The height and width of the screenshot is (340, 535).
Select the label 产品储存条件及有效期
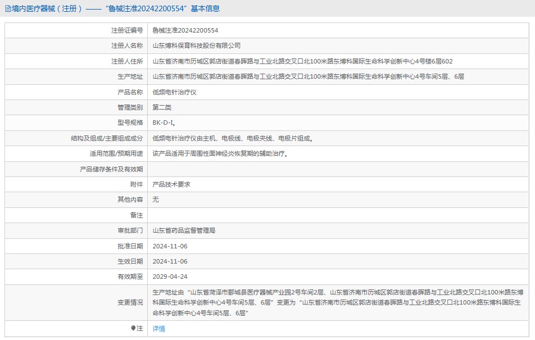[111, 169]
